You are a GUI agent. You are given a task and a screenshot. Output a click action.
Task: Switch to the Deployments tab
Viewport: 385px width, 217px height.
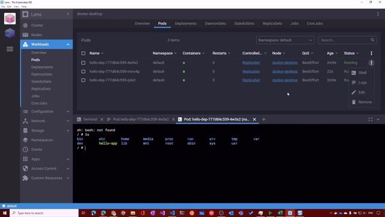pyautogui.click(x=186, y=24)
